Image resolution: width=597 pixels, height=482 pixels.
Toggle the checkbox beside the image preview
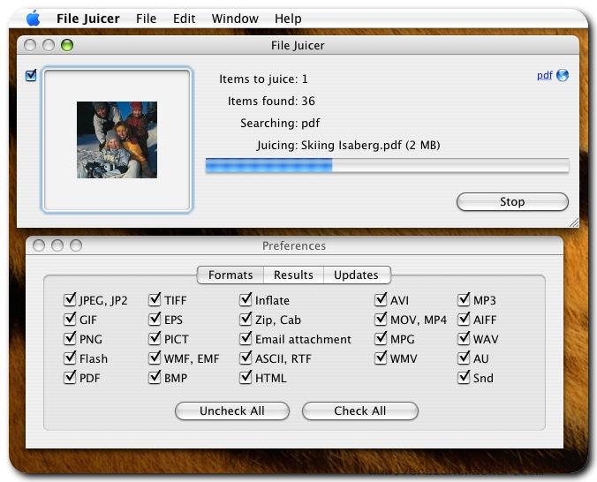31,75
